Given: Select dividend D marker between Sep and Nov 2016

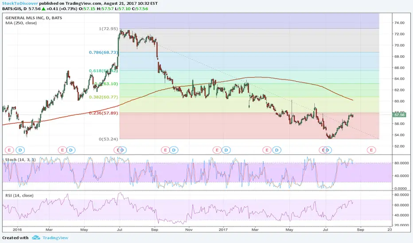Looking at the screenshot, I should [x=174, y=150].
